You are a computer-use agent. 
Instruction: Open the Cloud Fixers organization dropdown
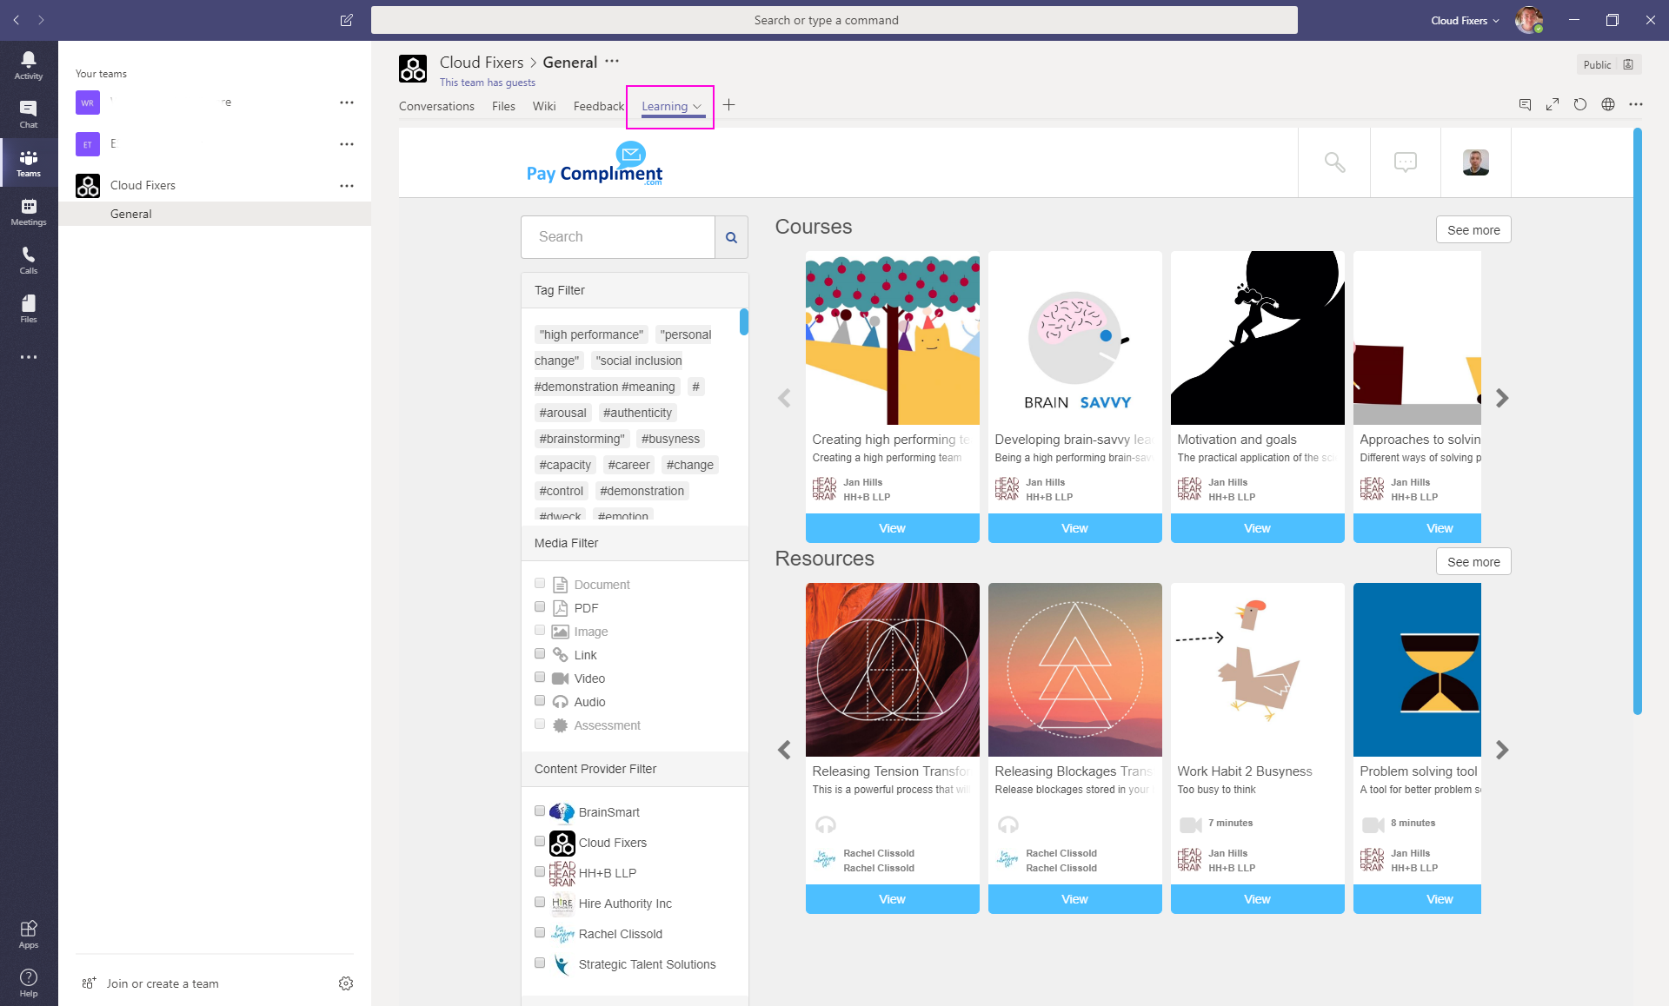1466,20
